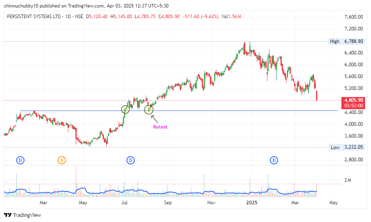Click the 5,200.00 price axis label
Image resolution: width=371 pixels, height=222 pixels.
354,88
